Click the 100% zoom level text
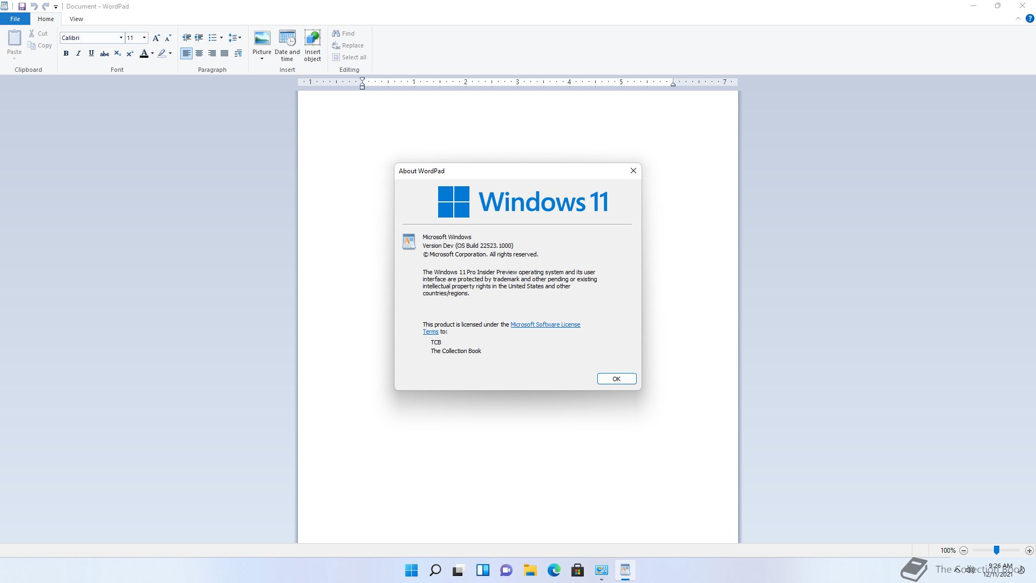Viewport: 1036px width, 583px height. coord(948,551)
